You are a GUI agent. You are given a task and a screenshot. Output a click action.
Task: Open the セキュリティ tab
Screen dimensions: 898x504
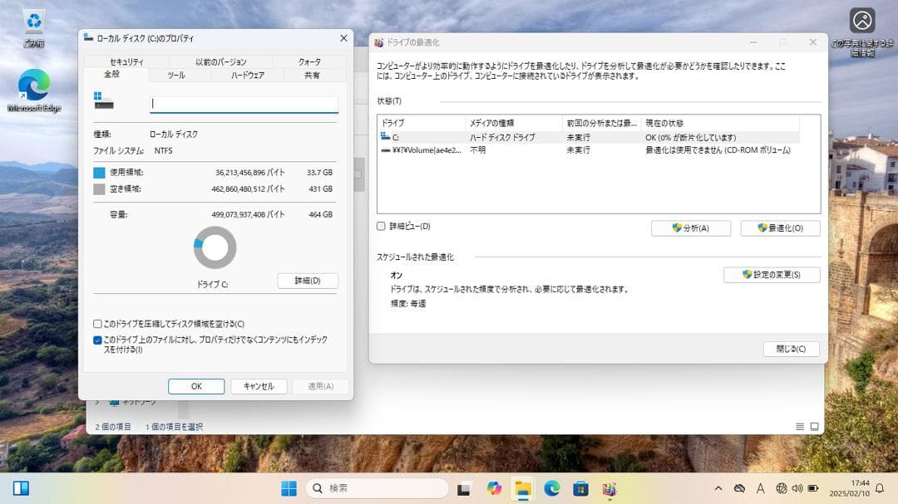pos(125,61)
